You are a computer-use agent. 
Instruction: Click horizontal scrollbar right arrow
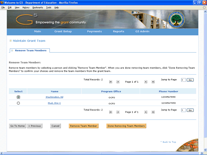click(202, 153)
